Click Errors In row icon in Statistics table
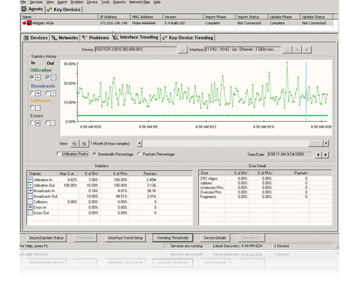 [x=30, y=207]
